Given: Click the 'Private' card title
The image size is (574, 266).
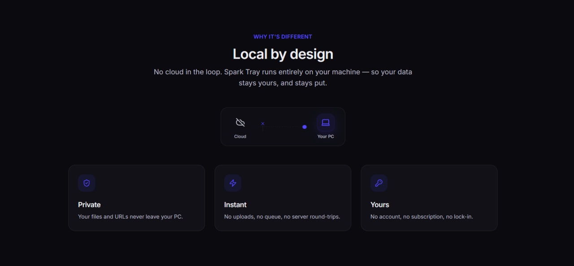Looking at the screenshot, I should point(89,205).
